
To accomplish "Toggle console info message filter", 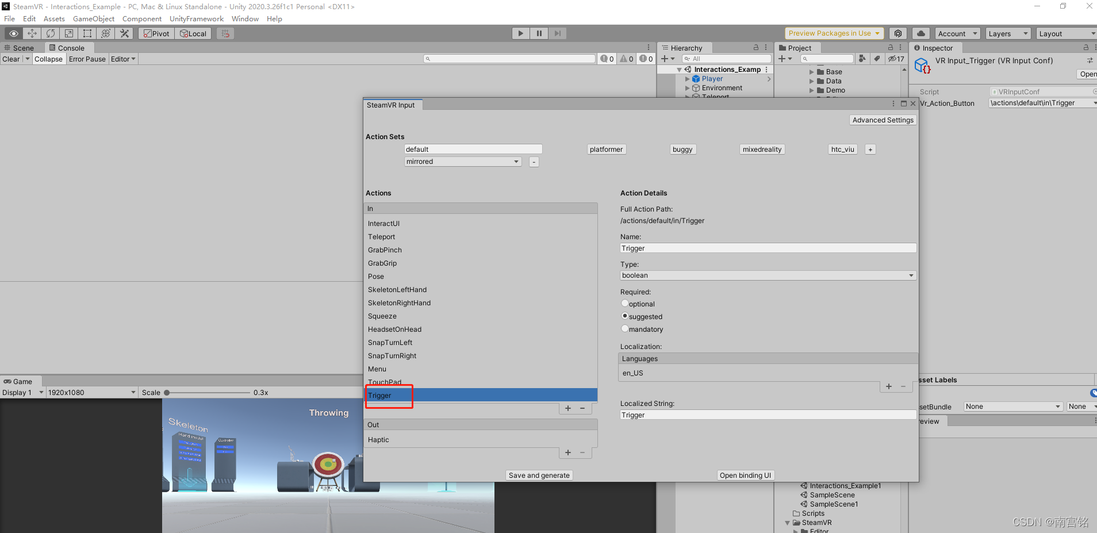I will tap(607, 59).
